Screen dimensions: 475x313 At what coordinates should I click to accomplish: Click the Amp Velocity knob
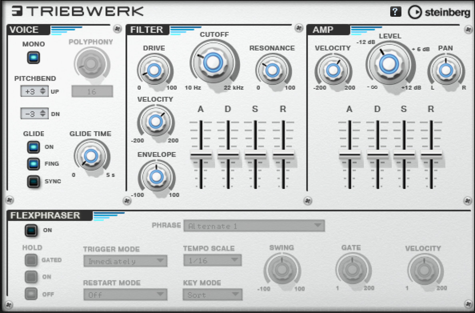333,70
